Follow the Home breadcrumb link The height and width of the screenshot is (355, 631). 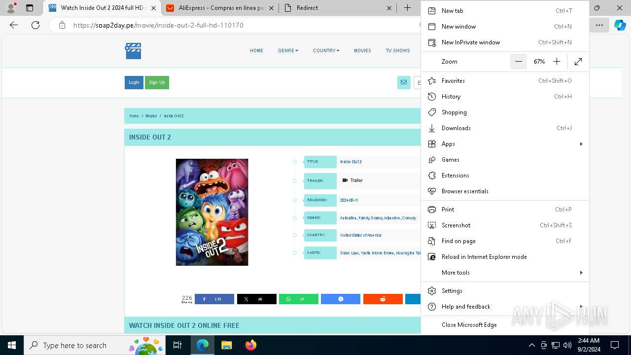pyautogui.click(x=134, y=116)
